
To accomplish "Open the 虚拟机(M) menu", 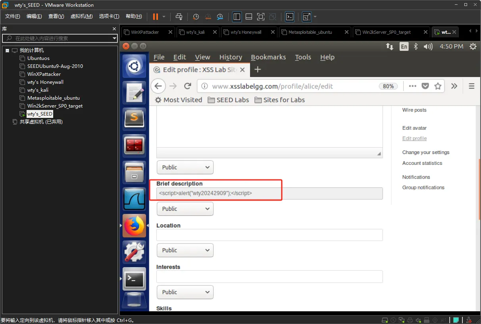I will (81, 16).
